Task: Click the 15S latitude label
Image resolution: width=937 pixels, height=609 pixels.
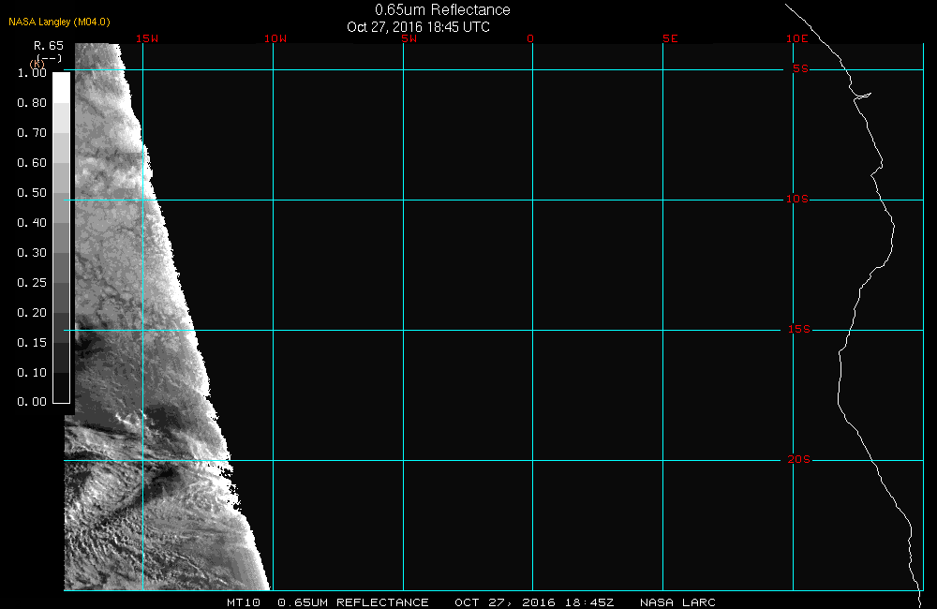Action: (x=797, y=330)
